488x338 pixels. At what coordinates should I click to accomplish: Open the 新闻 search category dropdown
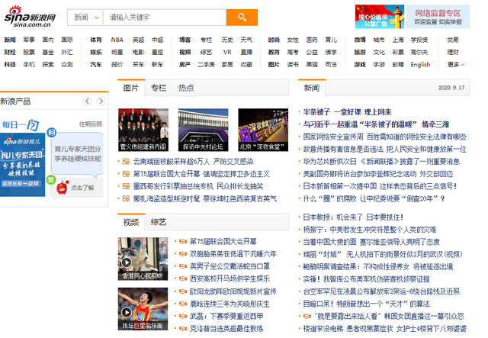point(85,17)
